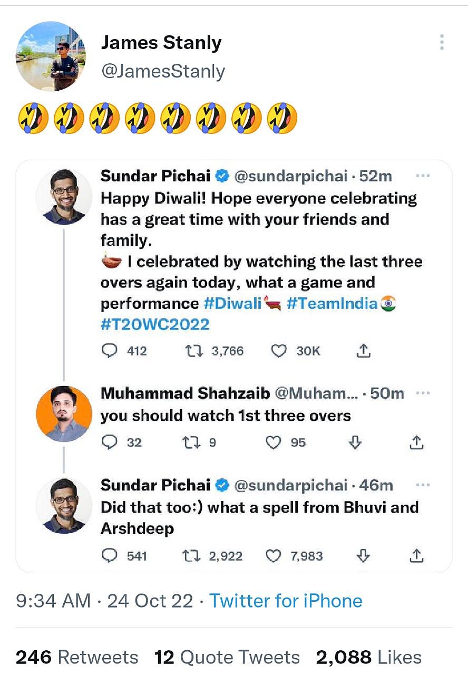The image size is (468, 675).
Task: Open the three-dot menu on James Stanly's tweet
Action: tap(442, 42)
